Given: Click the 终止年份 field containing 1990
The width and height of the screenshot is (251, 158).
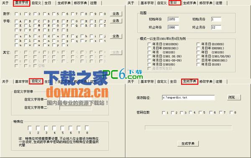Looking at the screenshot, I should click(x=173, y=27).
